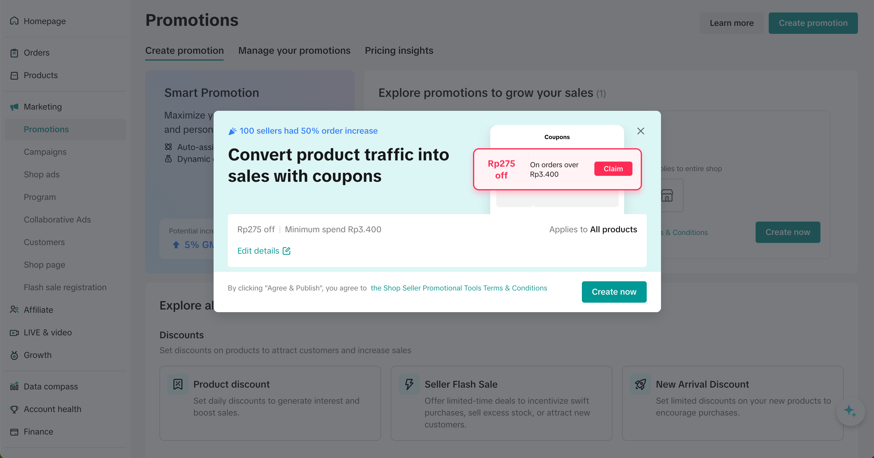Open the Product discount card

270,403
